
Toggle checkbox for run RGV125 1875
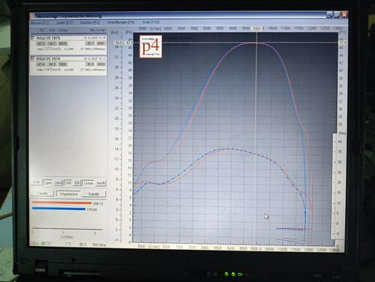[x=32, y=38]
